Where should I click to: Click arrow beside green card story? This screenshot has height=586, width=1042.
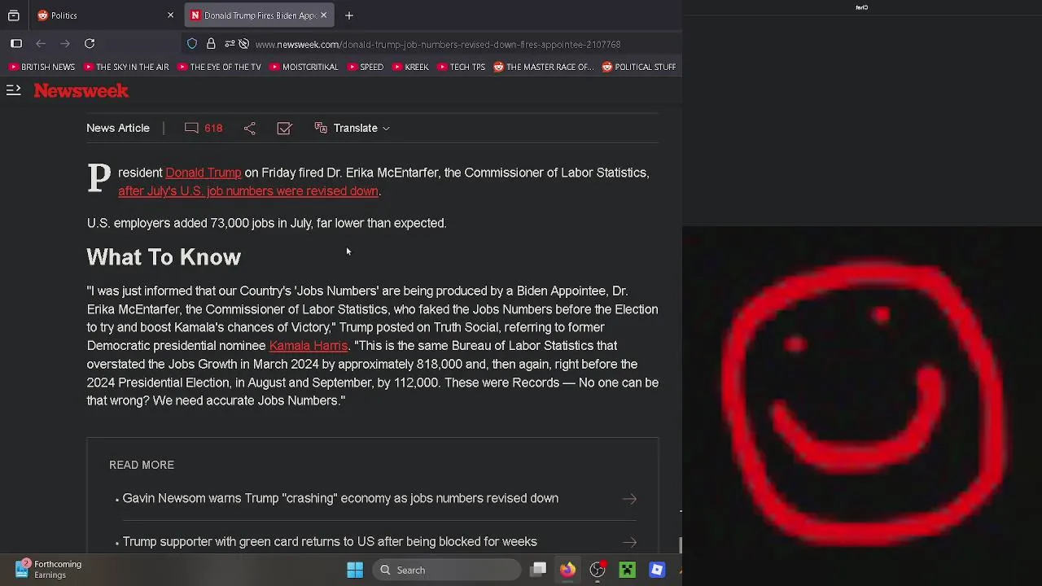point(629,542)
